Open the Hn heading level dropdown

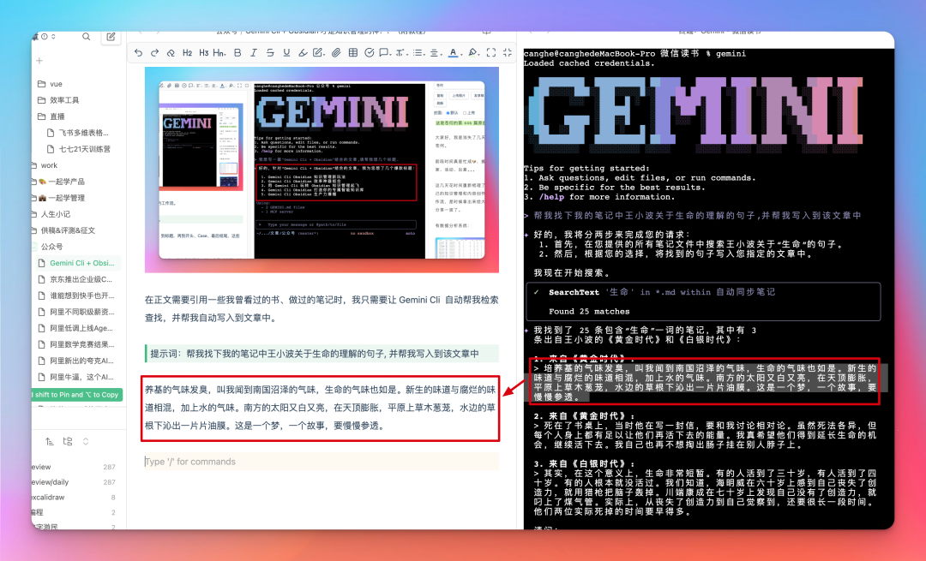pyautogui.click(x=219, y=52)
